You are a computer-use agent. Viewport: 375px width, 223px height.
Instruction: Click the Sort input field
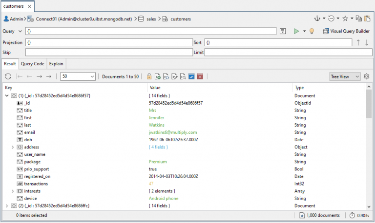click(x=278, y=42)
